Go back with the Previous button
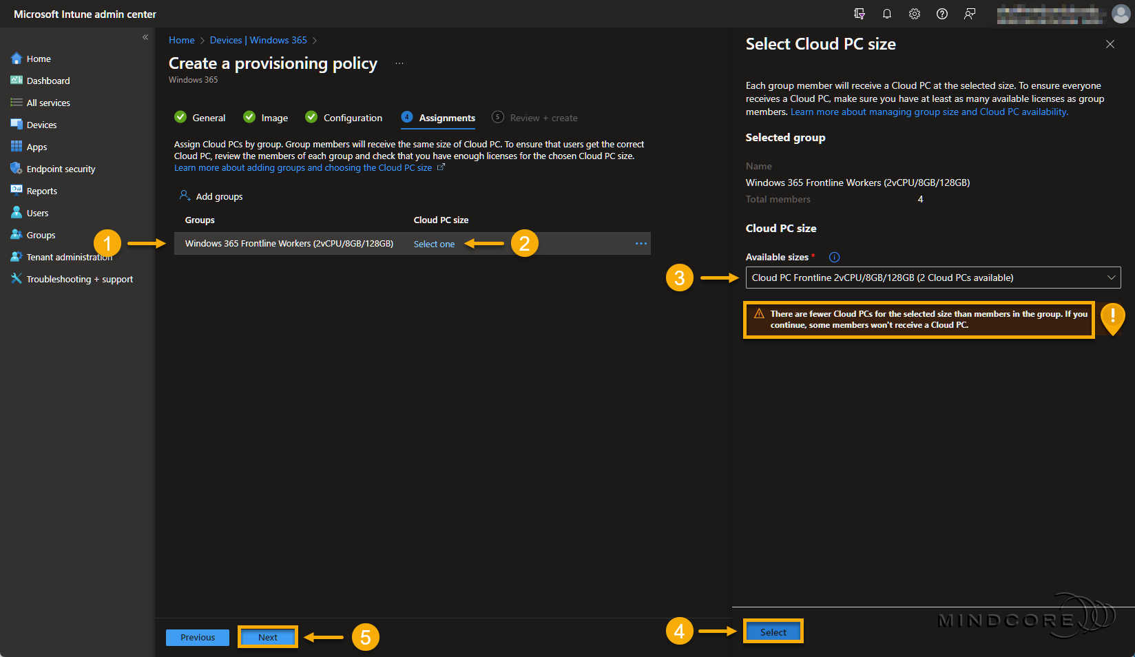1135x657 pixels. (x=198, y=638)
